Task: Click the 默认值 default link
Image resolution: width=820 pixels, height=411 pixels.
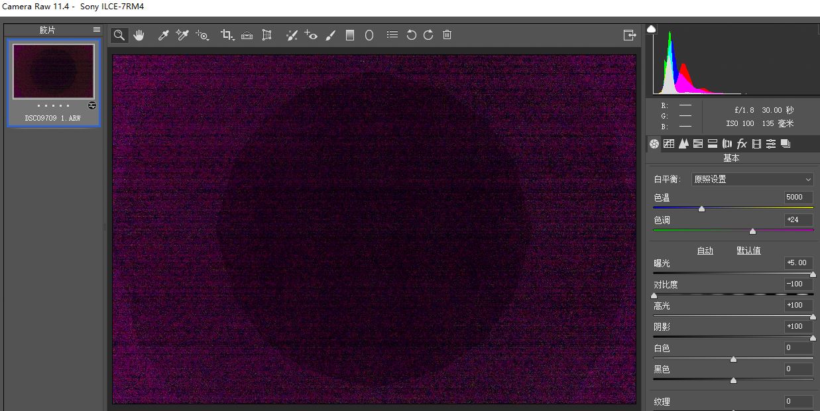Action: pos(748,251)
